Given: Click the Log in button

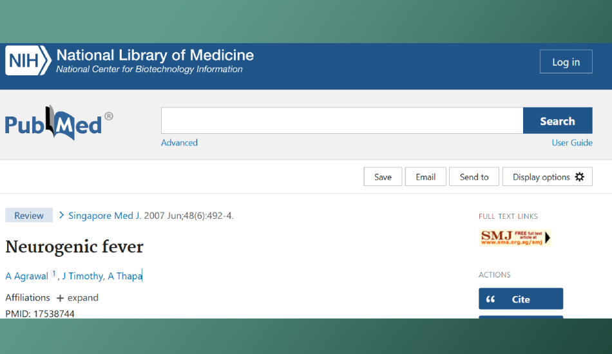Looking at the screenshot, I should (566, 62).
